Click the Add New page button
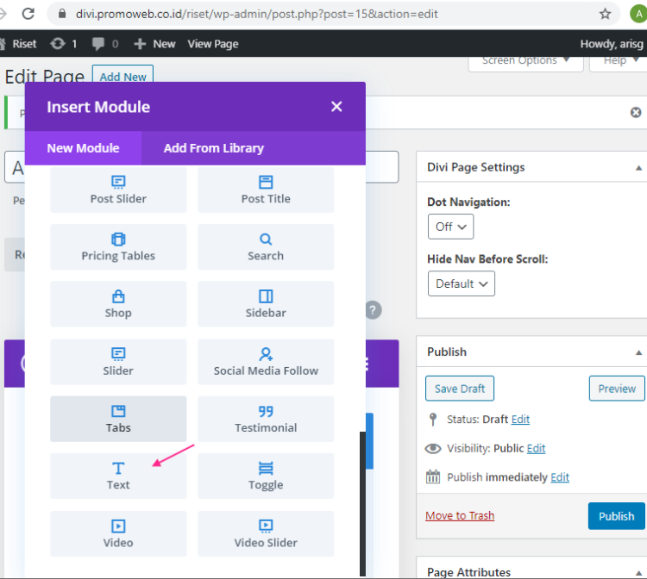 tap(123, 76)
